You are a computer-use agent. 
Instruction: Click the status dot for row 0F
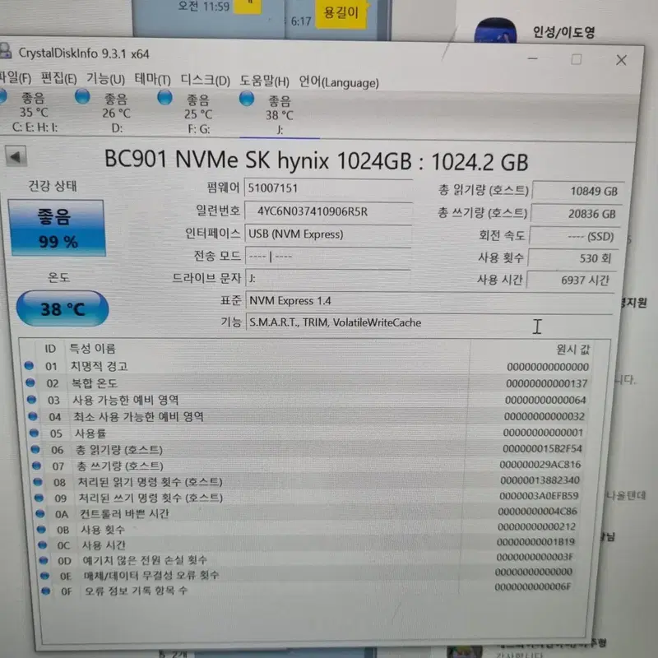pos(46,591)
